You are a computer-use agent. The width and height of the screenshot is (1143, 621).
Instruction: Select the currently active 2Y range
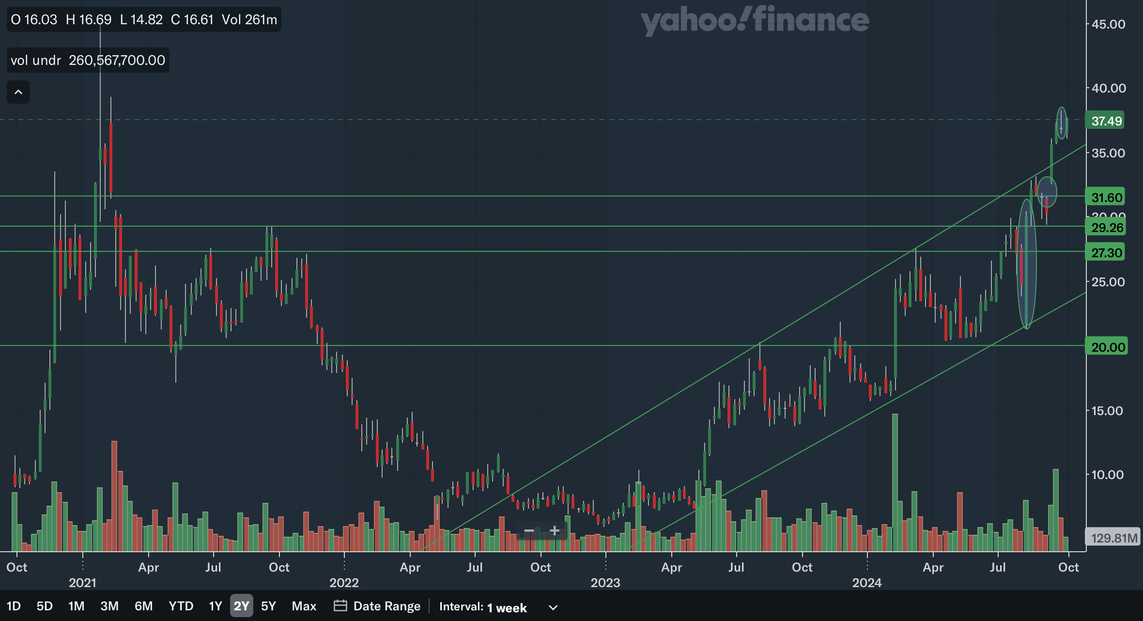[x=241, y=606]
